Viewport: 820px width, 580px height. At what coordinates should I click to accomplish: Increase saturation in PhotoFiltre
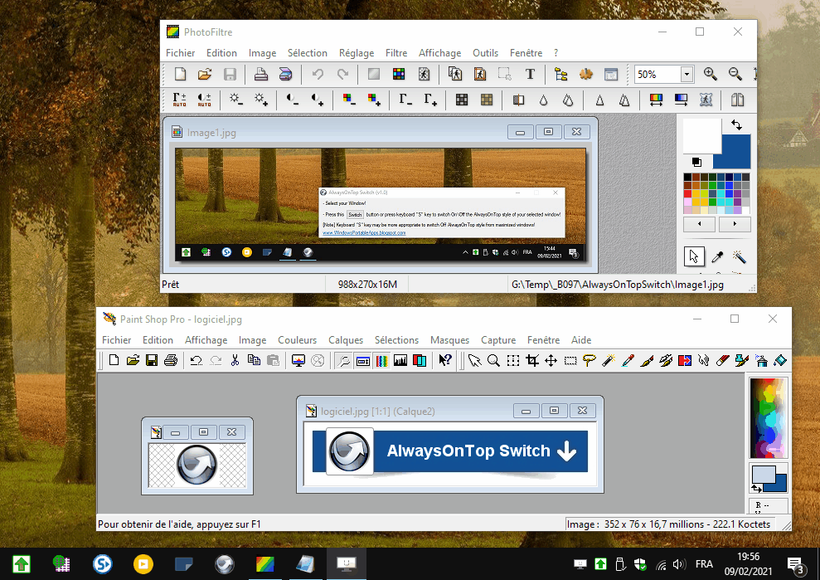374,100
